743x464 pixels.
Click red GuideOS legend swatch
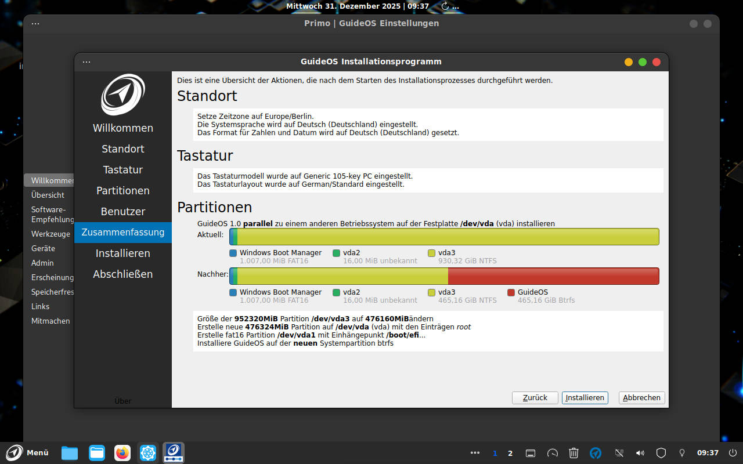pos(511,292)
